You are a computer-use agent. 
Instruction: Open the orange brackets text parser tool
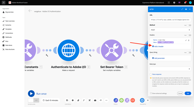click(133, 100)
